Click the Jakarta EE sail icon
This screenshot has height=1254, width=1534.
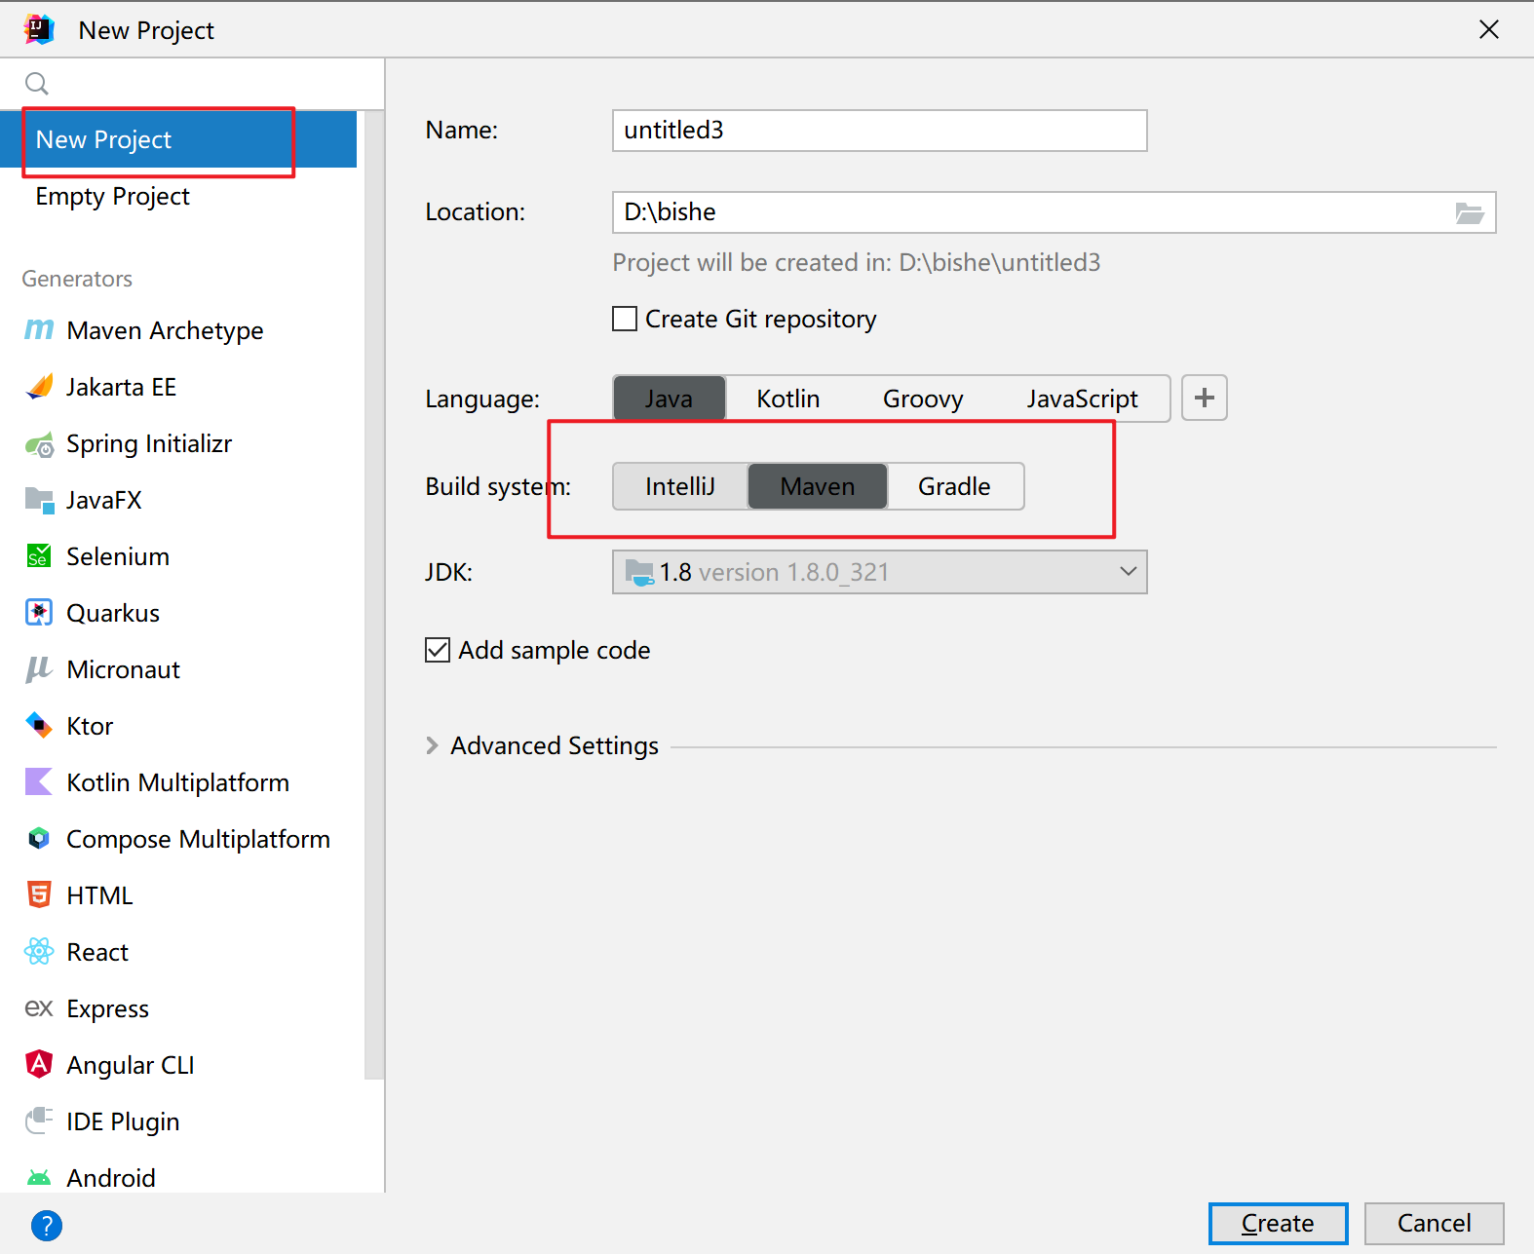39,387
